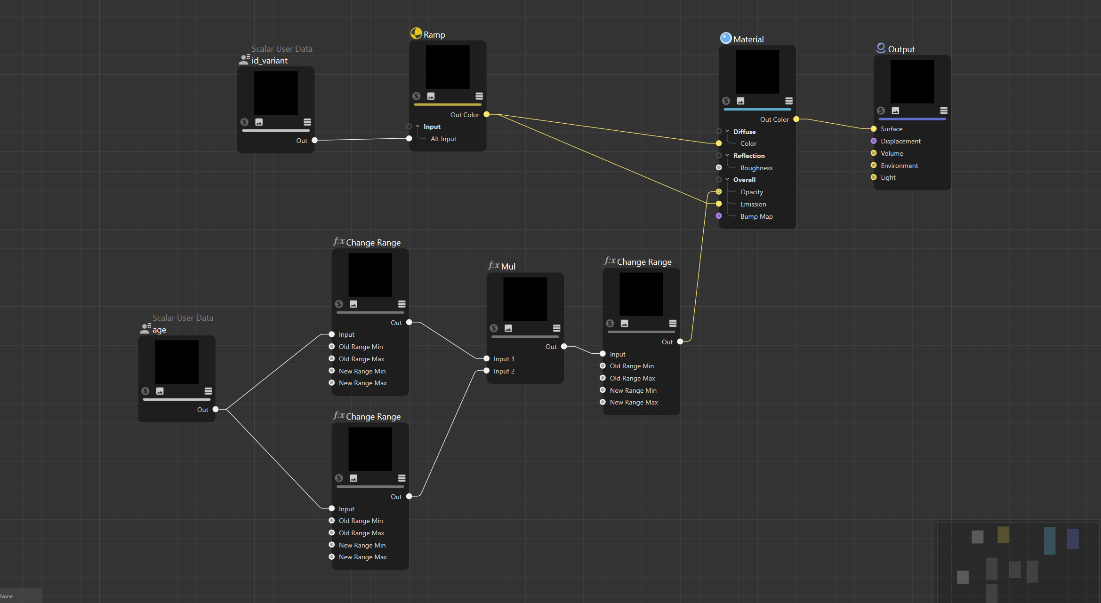Click the Out Color port on Material
Screen dimensions: 1101x603
click(796, 119)
